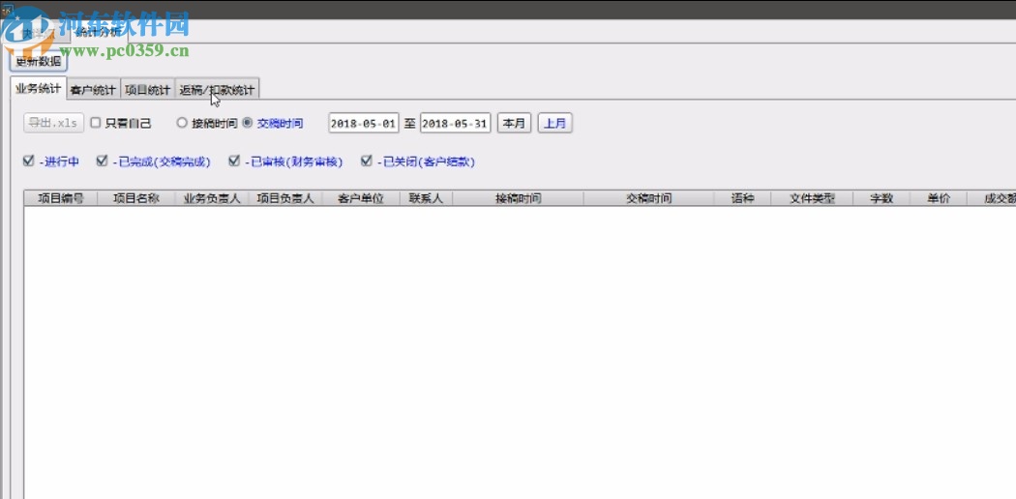The height and width of the screenshot is (499, 1016).
Task: Click the 语种 column header
Action: click(x=742, y=198)
